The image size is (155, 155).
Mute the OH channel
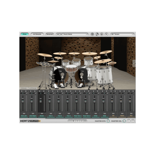coord(115,91)
